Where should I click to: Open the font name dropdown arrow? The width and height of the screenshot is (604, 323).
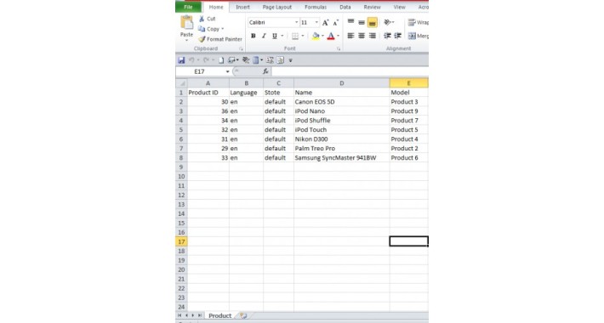coord(296,22)
